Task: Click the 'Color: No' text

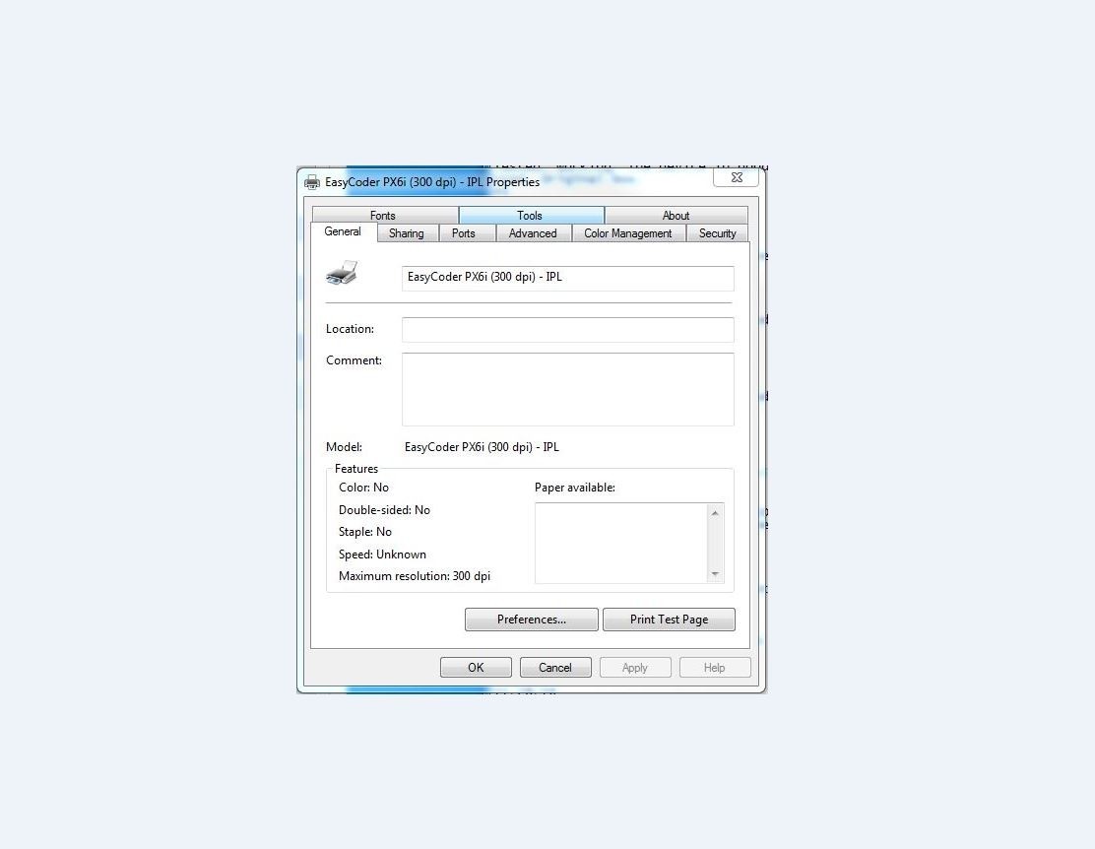Action: tap(363, 488)
